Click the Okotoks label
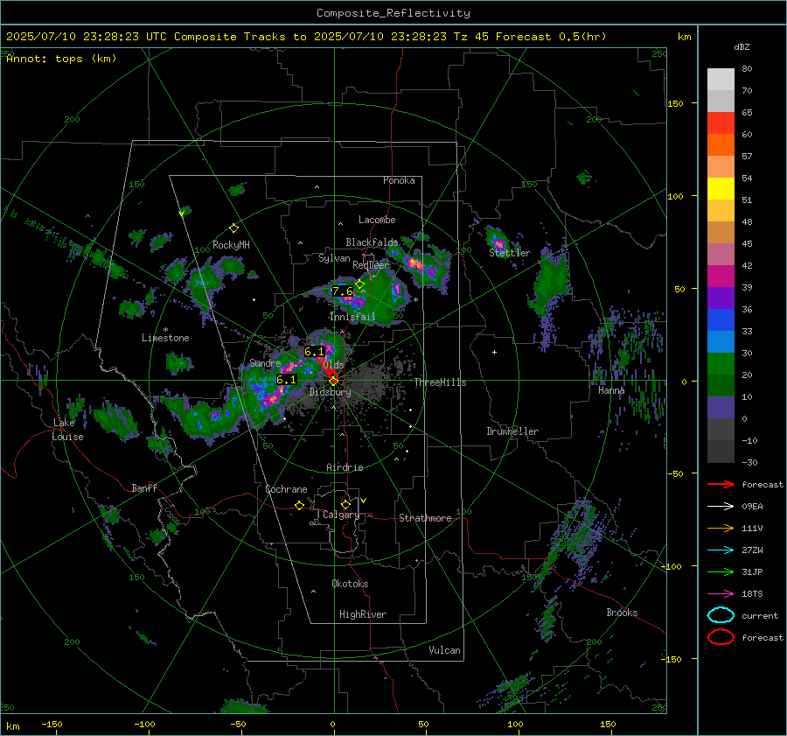The width and height of the screenshot is (787, 736). [x=350, y=583]
